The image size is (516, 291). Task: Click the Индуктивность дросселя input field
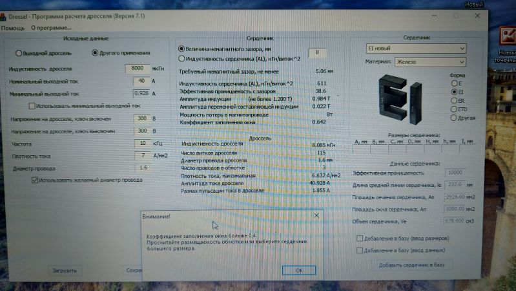[138, 68]
